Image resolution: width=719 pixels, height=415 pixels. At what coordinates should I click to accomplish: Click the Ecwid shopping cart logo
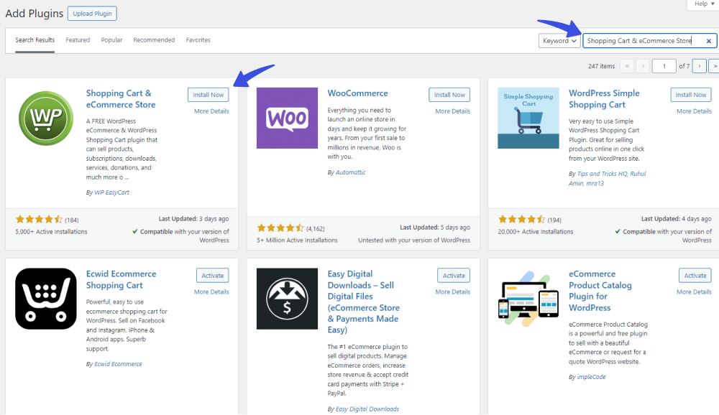46,299
